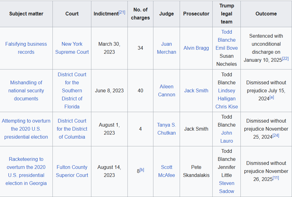This screenshot has width=292, height=197.
Task: Select the August 14, 2023 indictment date
Action: click(109, 171)
